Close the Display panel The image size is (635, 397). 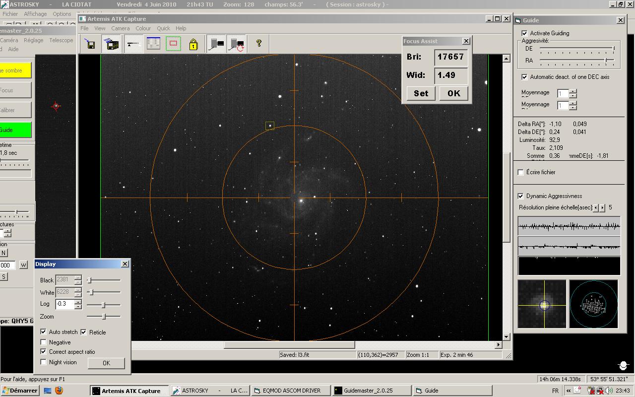[125, 264]
